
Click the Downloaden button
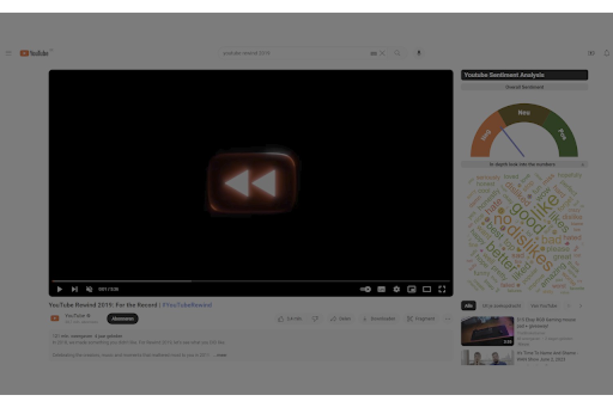pos(379,319)
